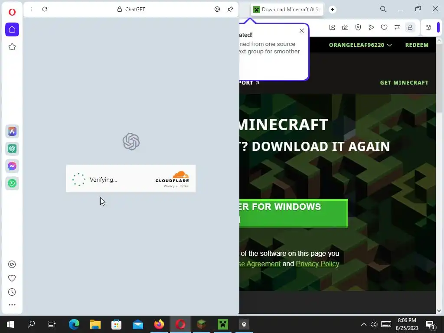Open Microsoft Store from taskbar
Screen dimensions: 444x333
116,324
